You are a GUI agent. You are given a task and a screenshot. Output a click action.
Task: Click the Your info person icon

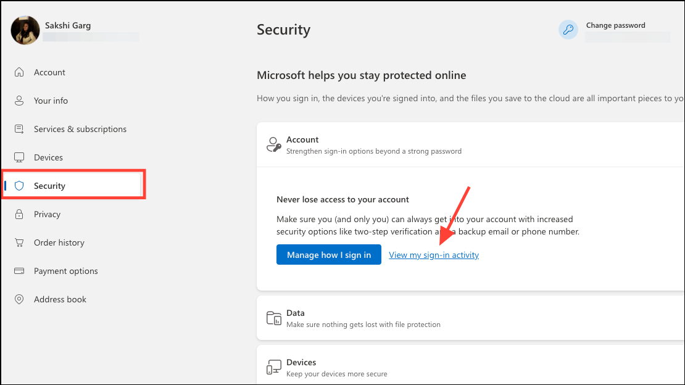point(20,101)
